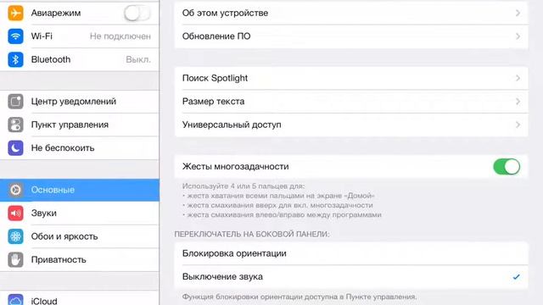Tap the Центр уведомлений icon
The width and height of the screenshot is (543, 305).
click(15, 102)
